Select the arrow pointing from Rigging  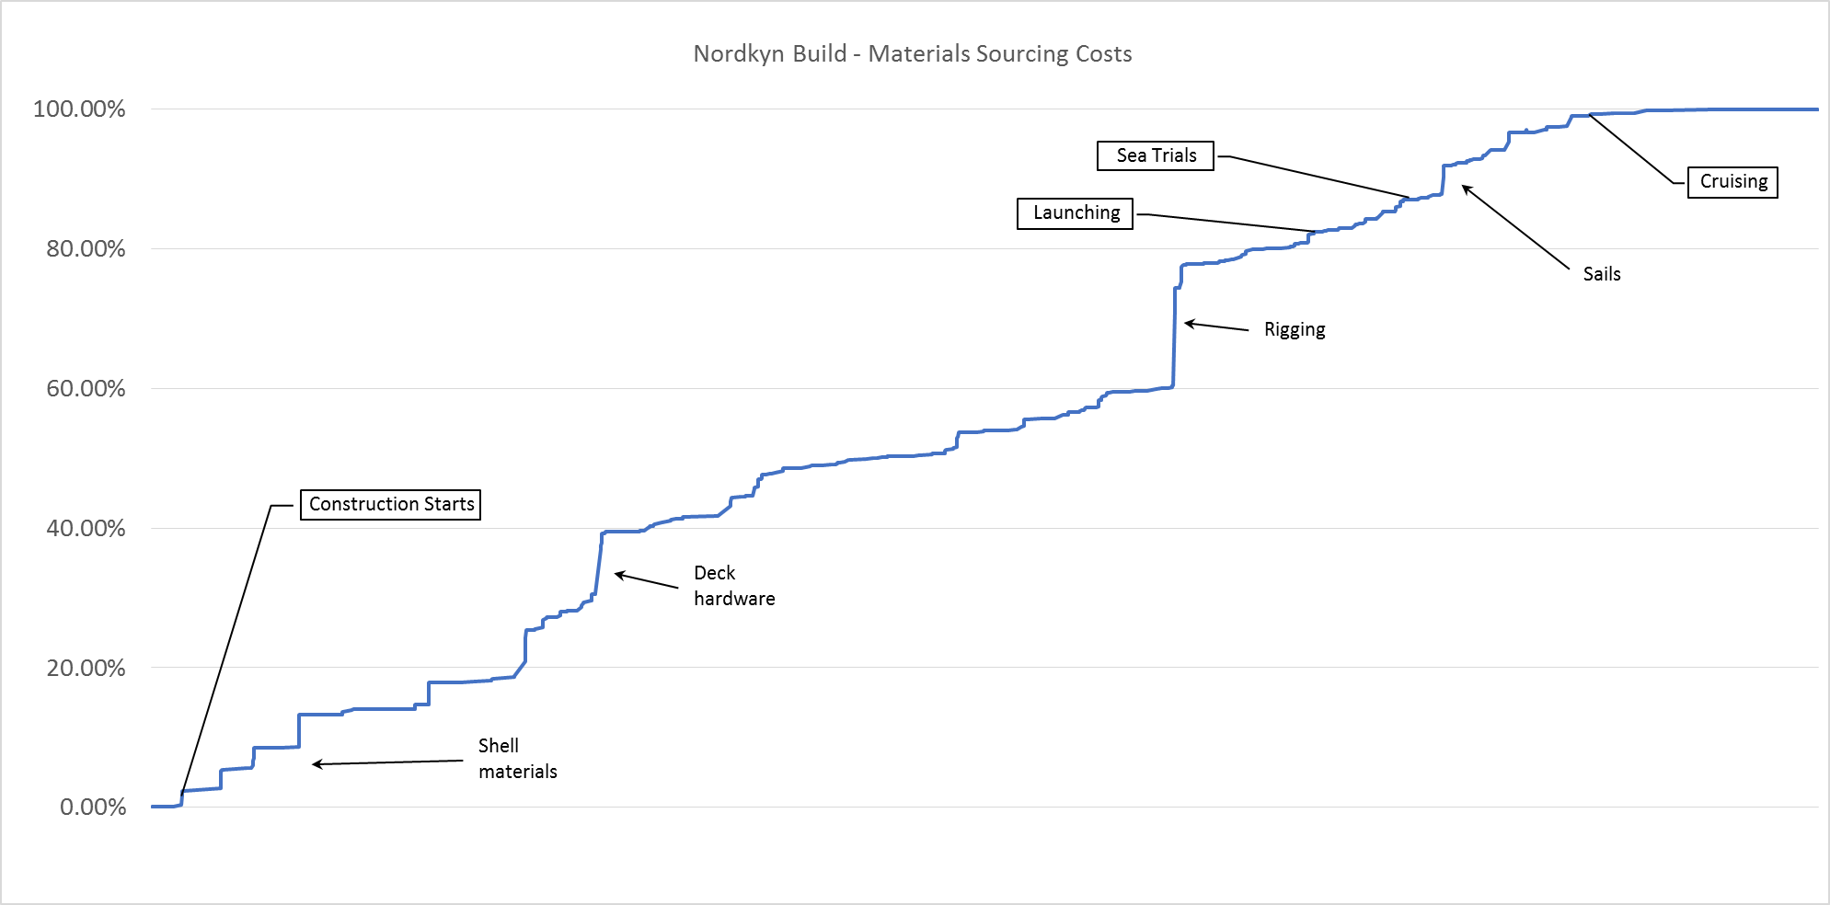tap(1216, 326)
